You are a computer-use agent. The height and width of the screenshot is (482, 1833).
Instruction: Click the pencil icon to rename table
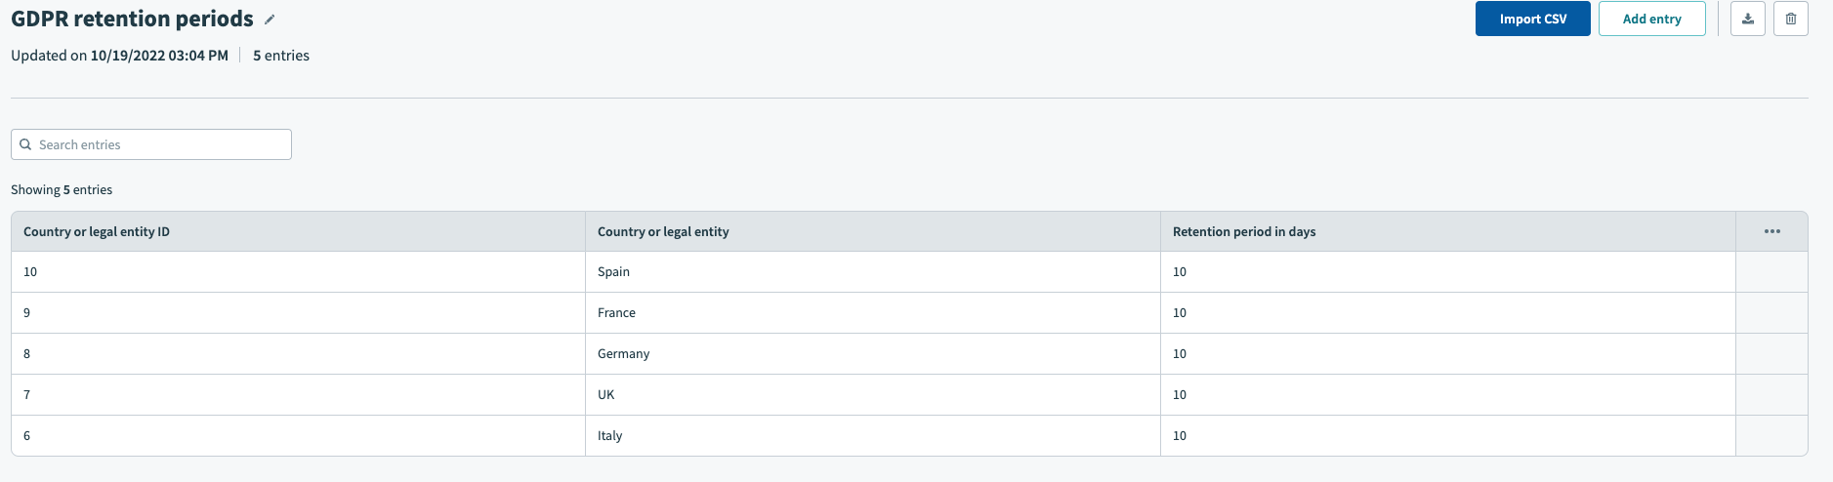coord(270,20)
